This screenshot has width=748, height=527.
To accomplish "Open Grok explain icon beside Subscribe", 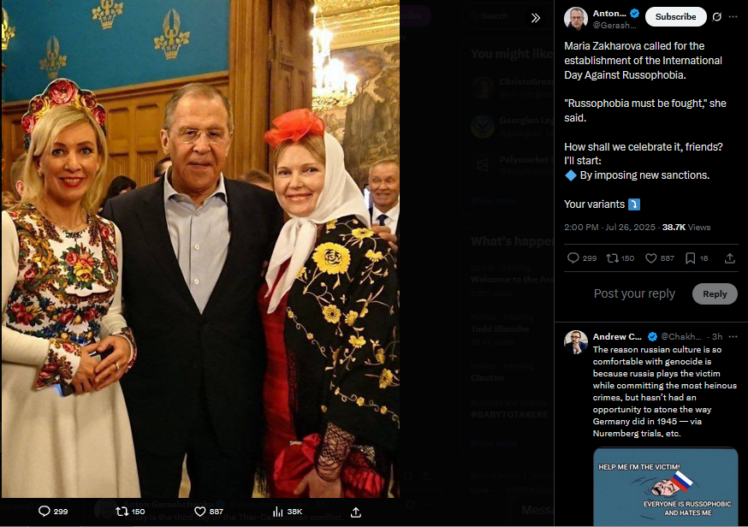I will pos(716,17).
